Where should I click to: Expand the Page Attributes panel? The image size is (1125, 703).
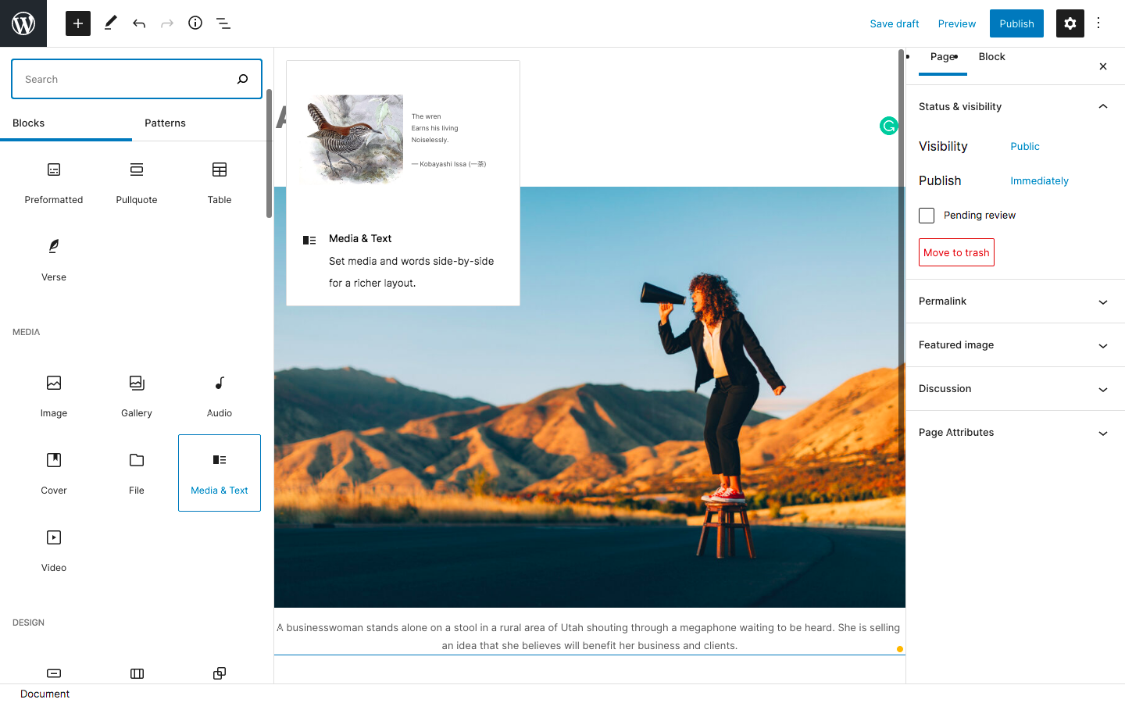pyautogui.click(x=1016, y=433)
